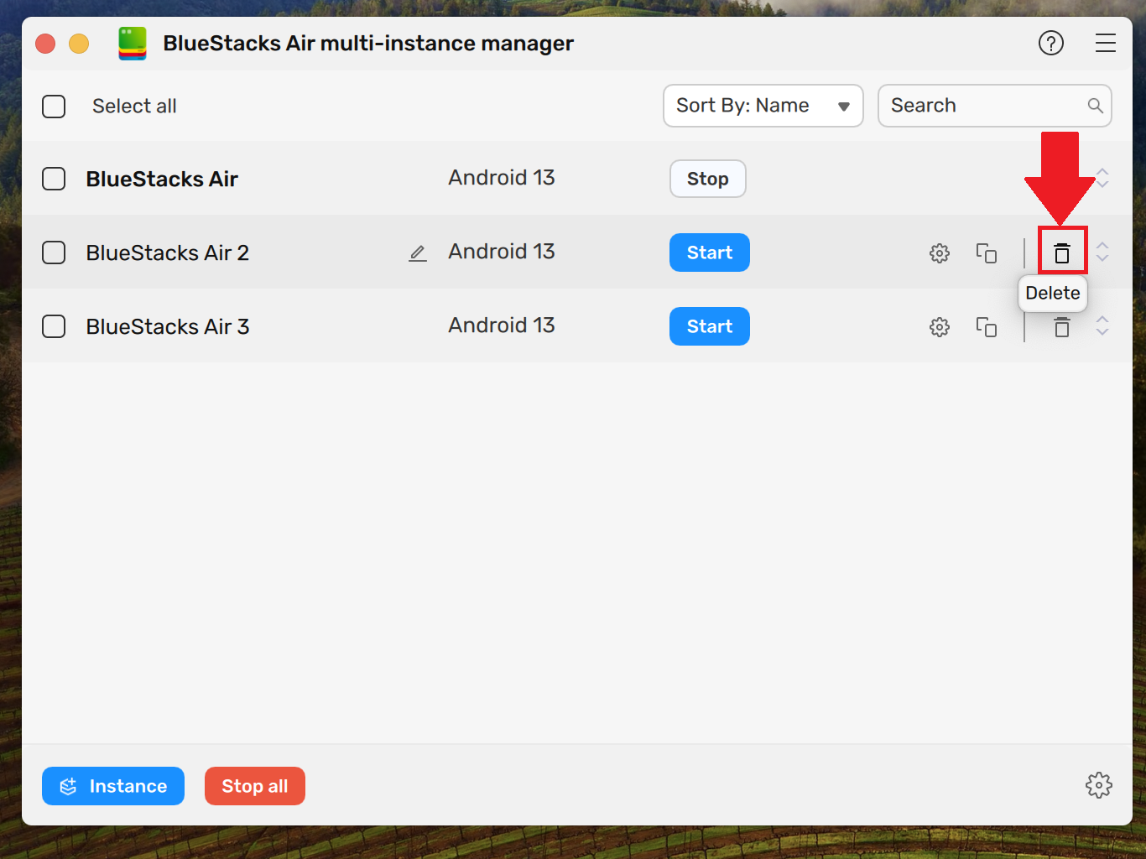Close the window with the red button
Screen dimensions: 1146x859
coord(45,44)
